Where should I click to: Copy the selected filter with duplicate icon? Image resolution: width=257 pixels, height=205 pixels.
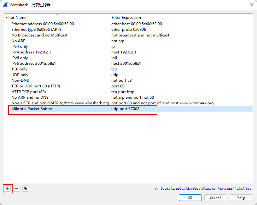point(26,189)
